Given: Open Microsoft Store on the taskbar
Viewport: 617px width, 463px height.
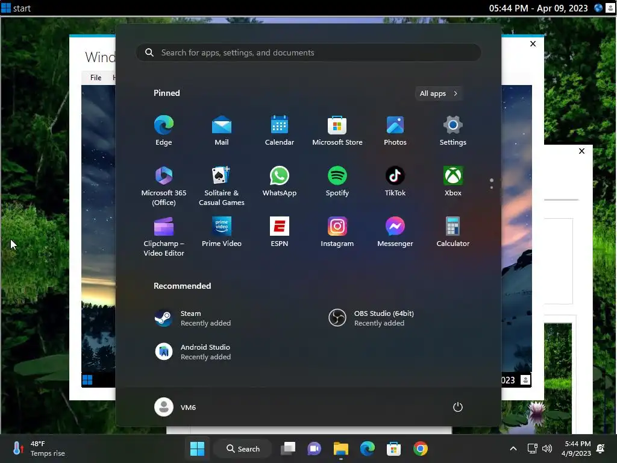Looking at the screenshot, I should tap(393, 449).
